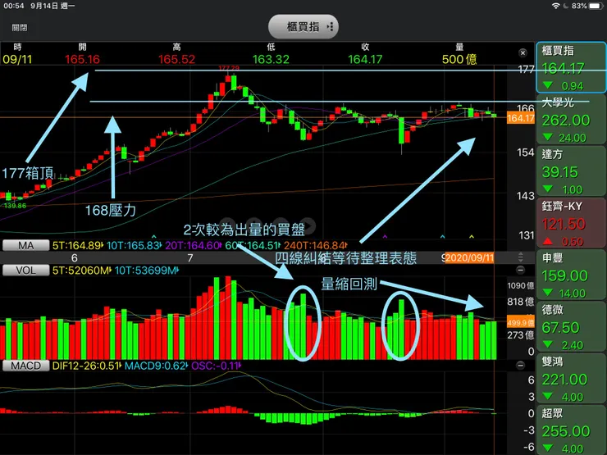
Task: Tap the 00:54 clock in status bar
Action: point(14,6)
